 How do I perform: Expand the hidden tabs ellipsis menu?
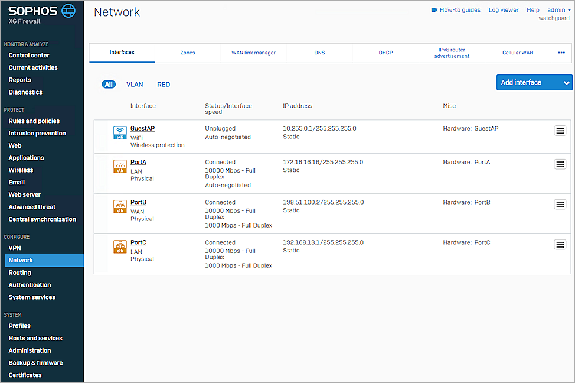561,53
